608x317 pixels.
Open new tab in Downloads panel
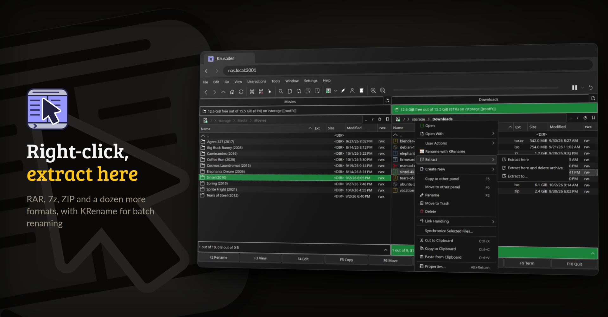coord(593,98)
